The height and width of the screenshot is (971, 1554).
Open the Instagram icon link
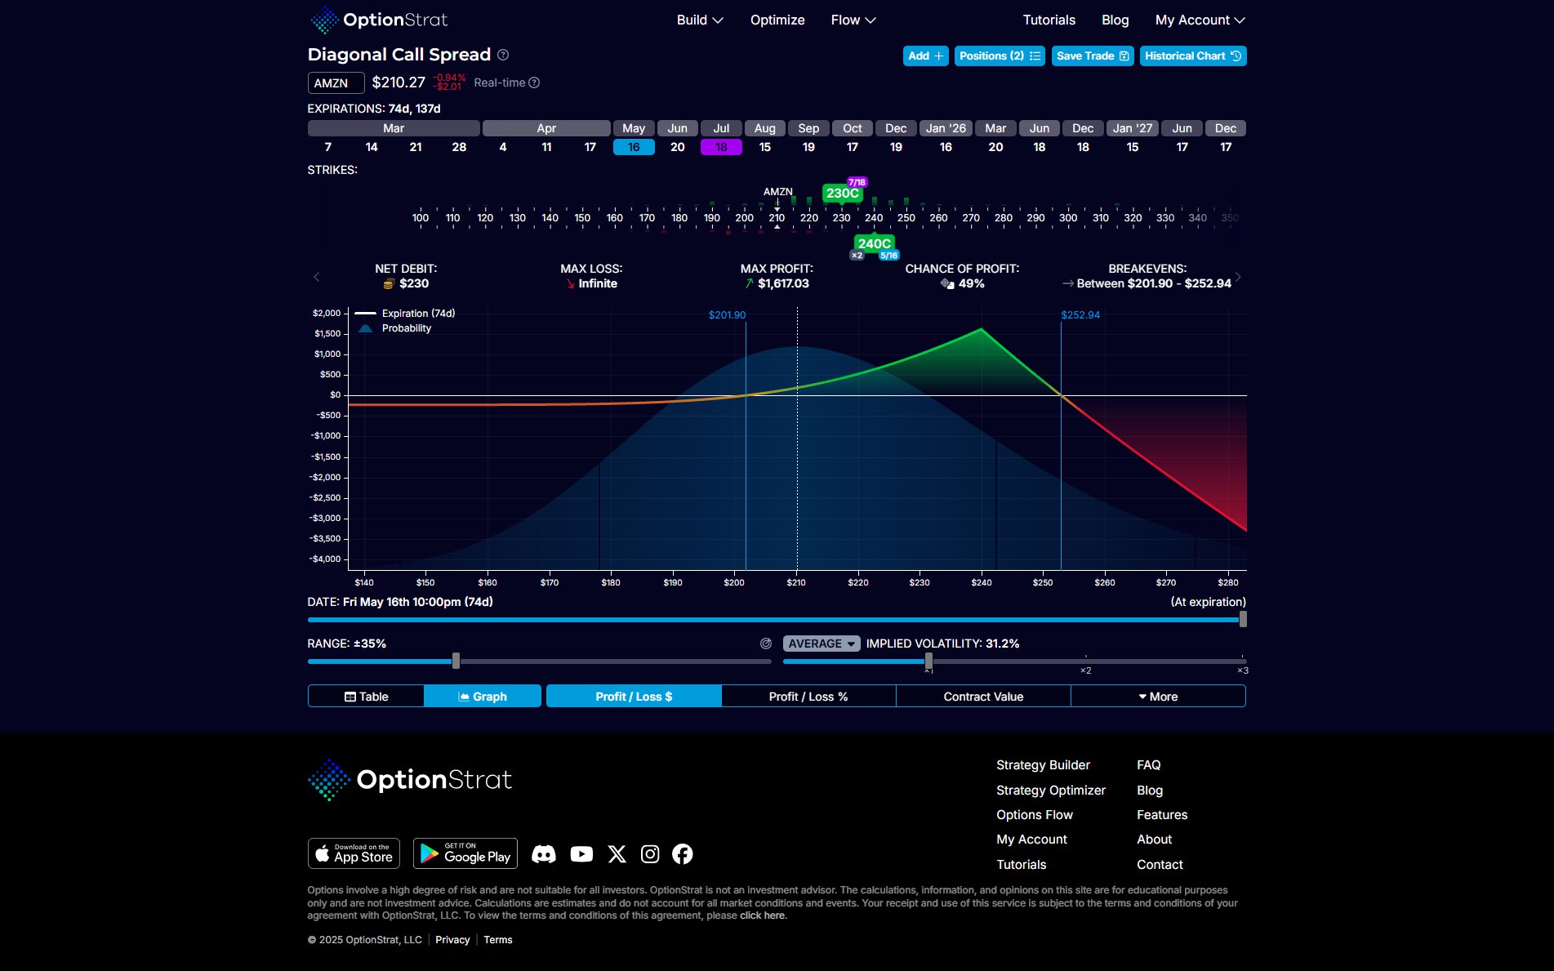(650, 854)
